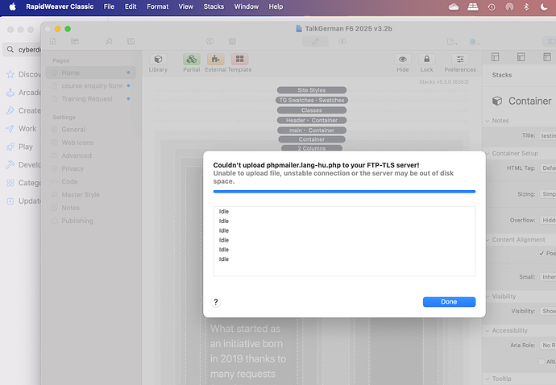Open Code settings
The height and width of the screenshot is (385, 556).
point(69,182)
